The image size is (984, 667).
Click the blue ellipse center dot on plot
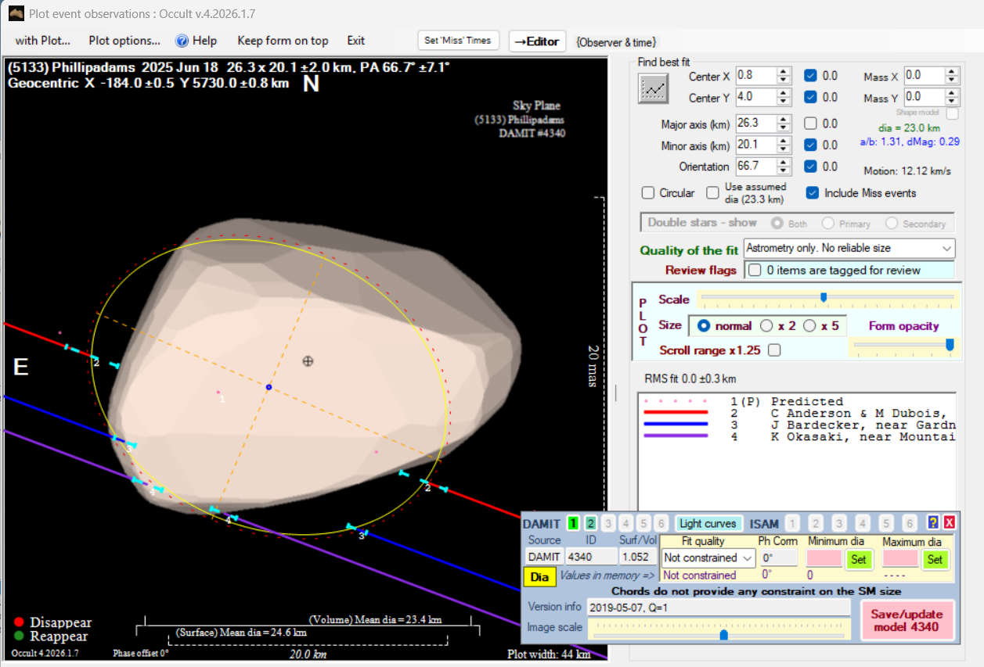pos(269,387)
